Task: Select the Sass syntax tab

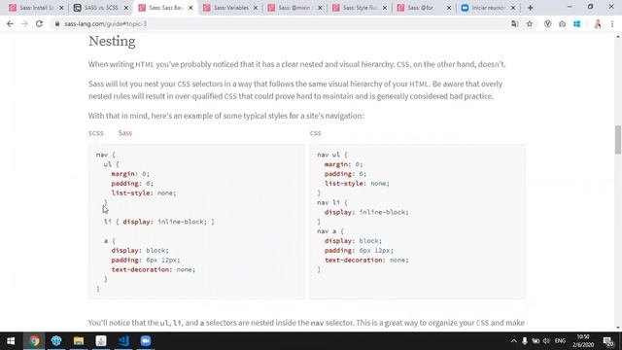Action: click(125, 133)
